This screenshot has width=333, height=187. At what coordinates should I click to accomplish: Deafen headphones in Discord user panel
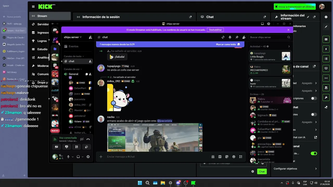point(78,157)
